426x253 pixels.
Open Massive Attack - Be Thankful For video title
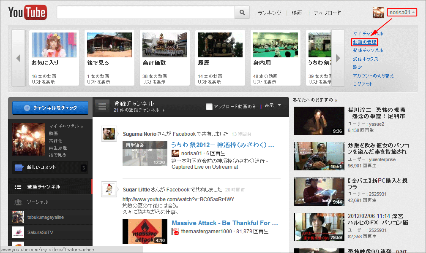(x=225, y=223)
